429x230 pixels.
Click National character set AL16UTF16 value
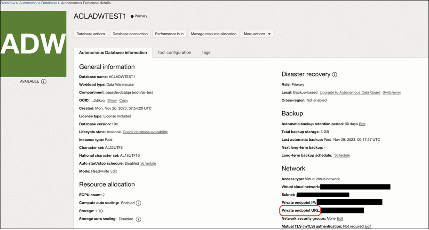coord(130,155)
